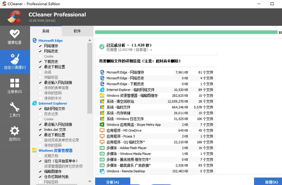Click scroll down arrow of cleaner list

(90, 181)
